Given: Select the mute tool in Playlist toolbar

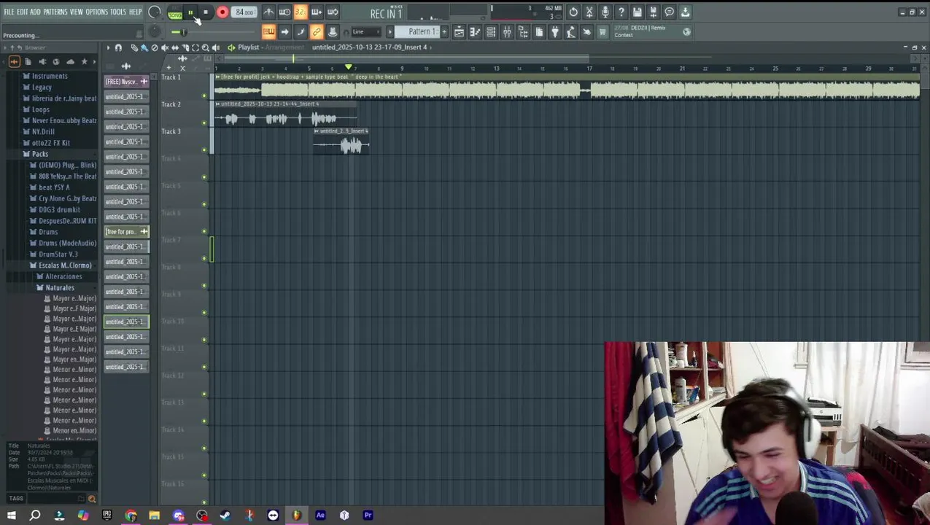Looking at the screenshot, I should (x=165, y=47).
